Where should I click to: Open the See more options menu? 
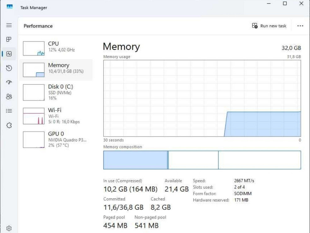pos(300,26)
